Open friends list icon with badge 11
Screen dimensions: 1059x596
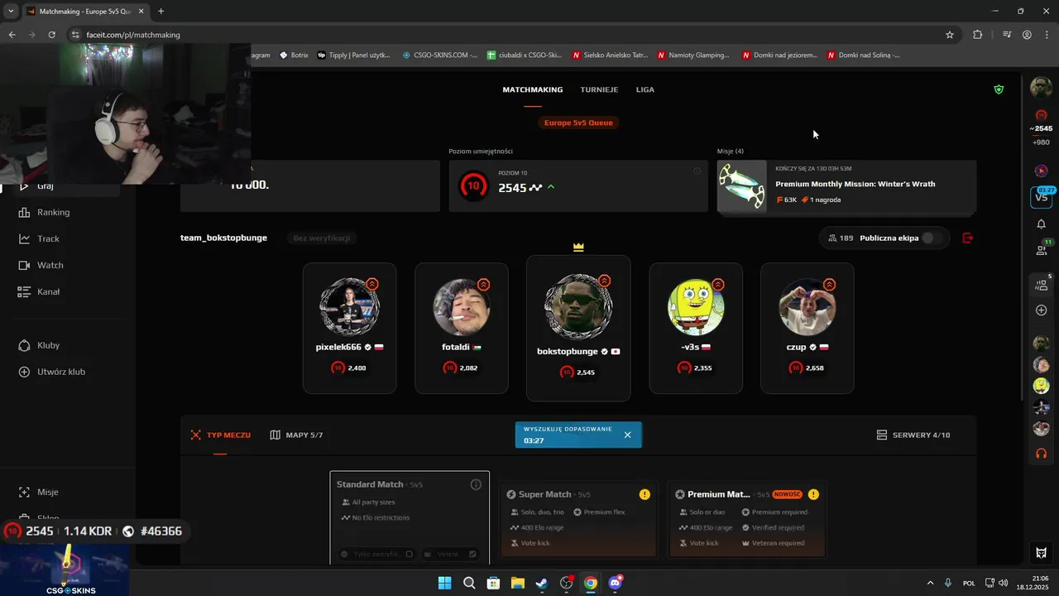pos(1042,249)
